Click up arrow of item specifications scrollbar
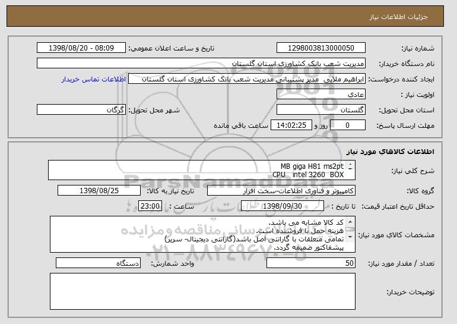This screenshot has height=324, width=457. point(350,222)
